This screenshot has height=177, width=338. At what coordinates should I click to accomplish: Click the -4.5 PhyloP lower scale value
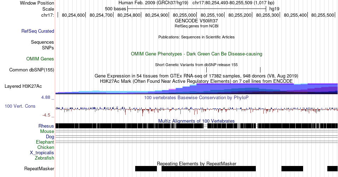(x=46, y=115)
